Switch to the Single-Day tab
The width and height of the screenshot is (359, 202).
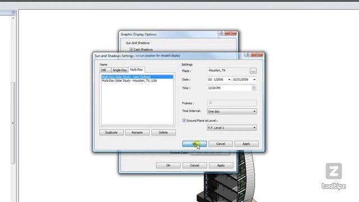119,70
